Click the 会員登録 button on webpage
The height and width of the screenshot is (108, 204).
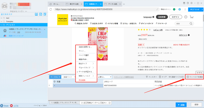[x=162, y=17]
